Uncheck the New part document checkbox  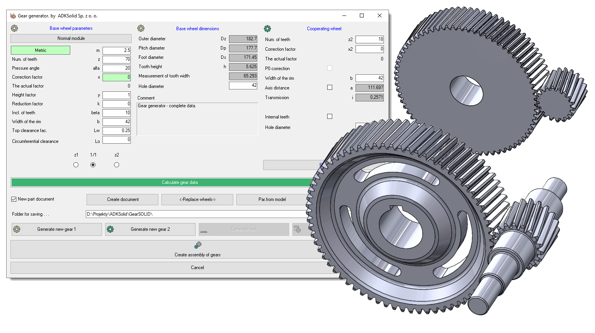tap(14, 199)
